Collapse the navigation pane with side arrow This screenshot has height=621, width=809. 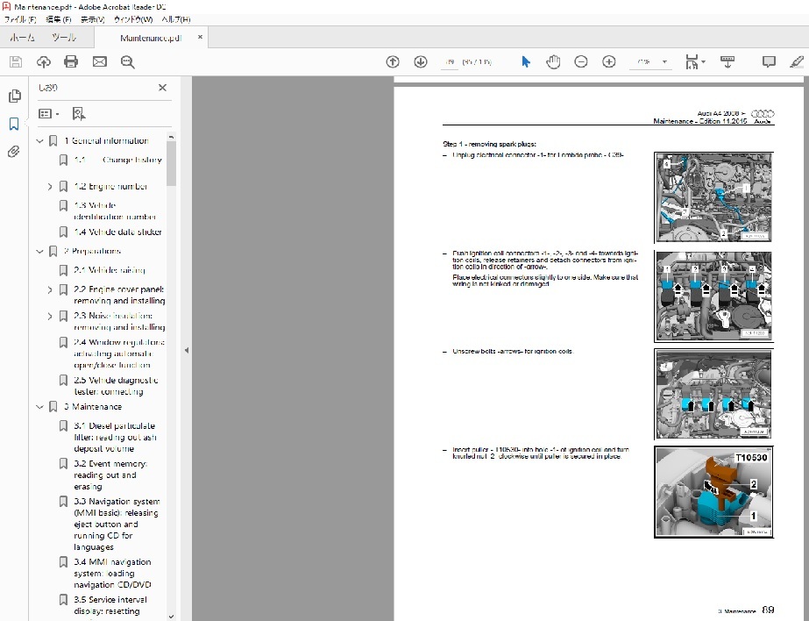click(187, 351)
